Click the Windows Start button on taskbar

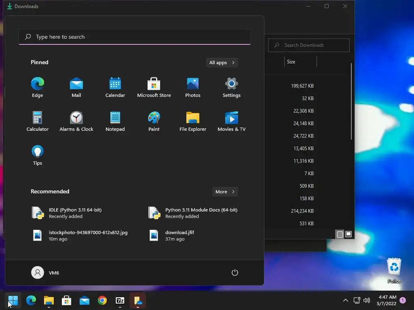13,300
